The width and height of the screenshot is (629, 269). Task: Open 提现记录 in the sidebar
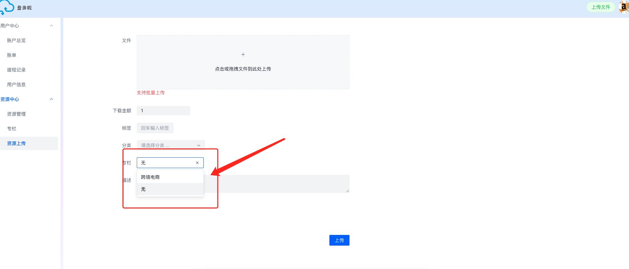(16, 70)
